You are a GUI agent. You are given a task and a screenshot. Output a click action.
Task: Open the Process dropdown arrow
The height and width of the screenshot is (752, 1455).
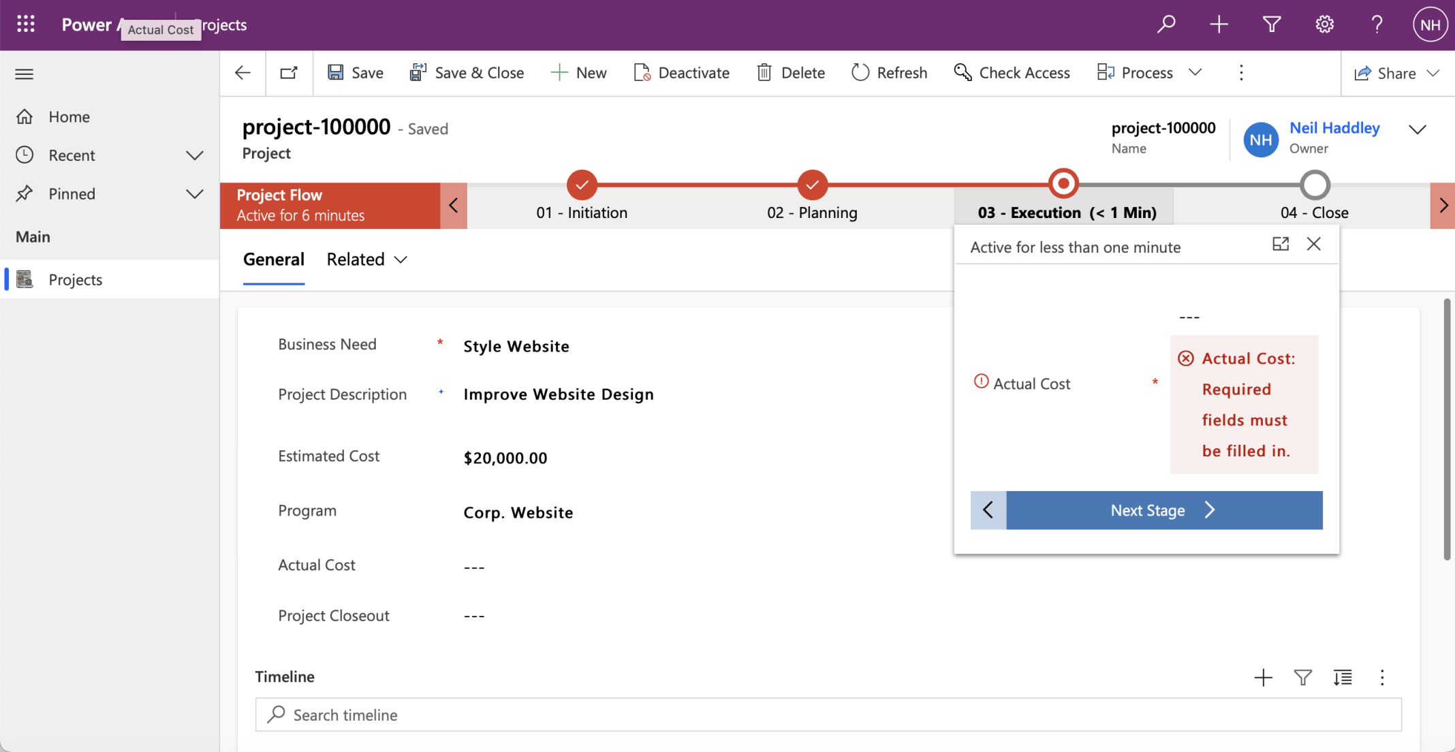(1195, 72)
